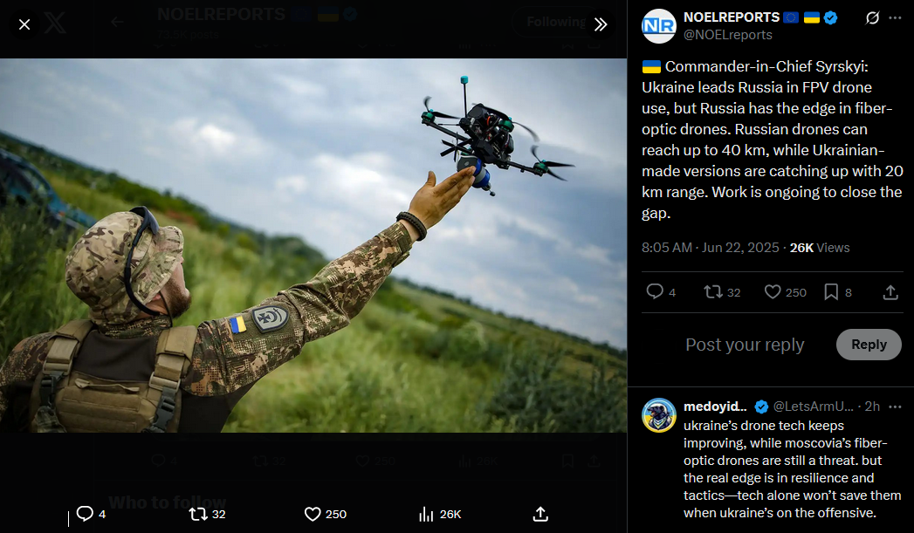914x533 pixels.
Task: View analytics icon showing 26K
Action: point(426,514)
